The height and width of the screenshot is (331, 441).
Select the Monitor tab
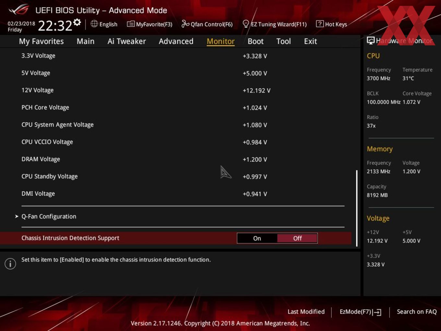220,41
